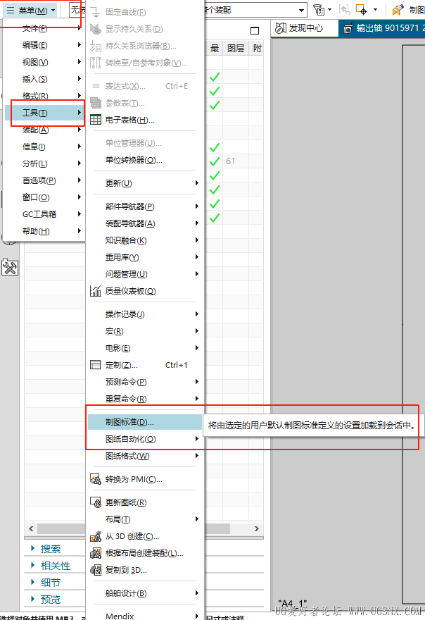Click the 复制到 3D icon
Screen dimensions: 425x620
tap(96, 570)
